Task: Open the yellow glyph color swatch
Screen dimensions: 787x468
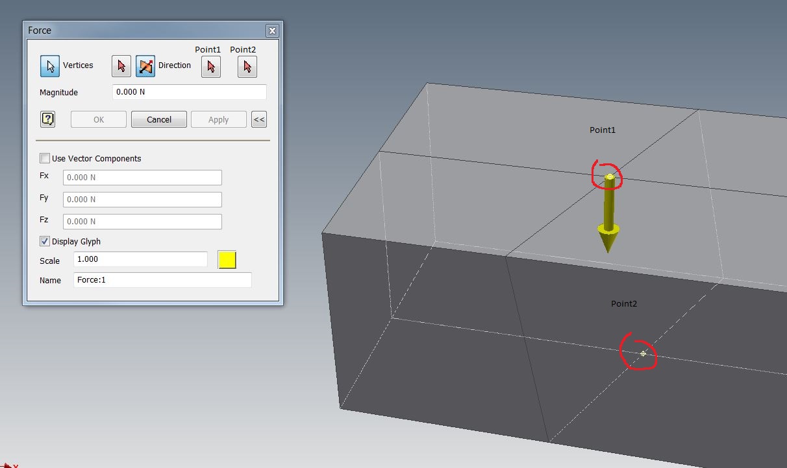Action: click(x=227, y=260)
